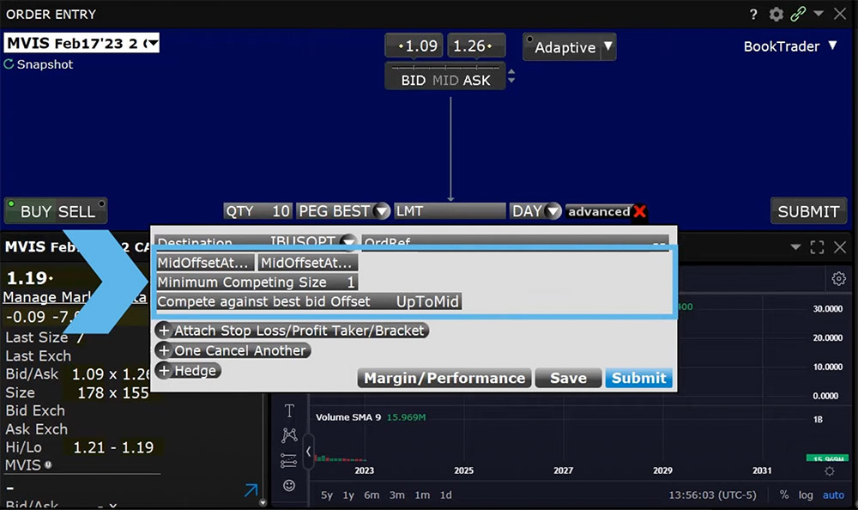Open chart settings gear icon
The height and width of the screenshot is (510, 858).
tap(838, 278)
